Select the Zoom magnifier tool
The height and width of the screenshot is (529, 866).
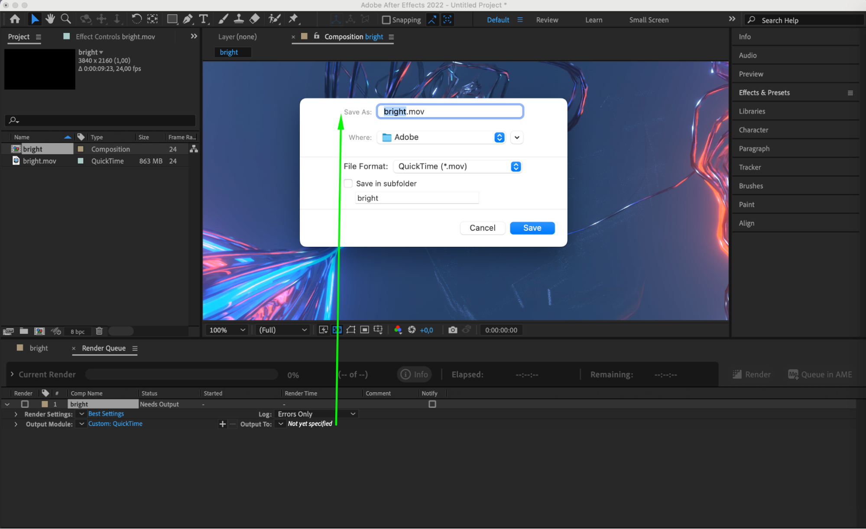click(66, 19)
